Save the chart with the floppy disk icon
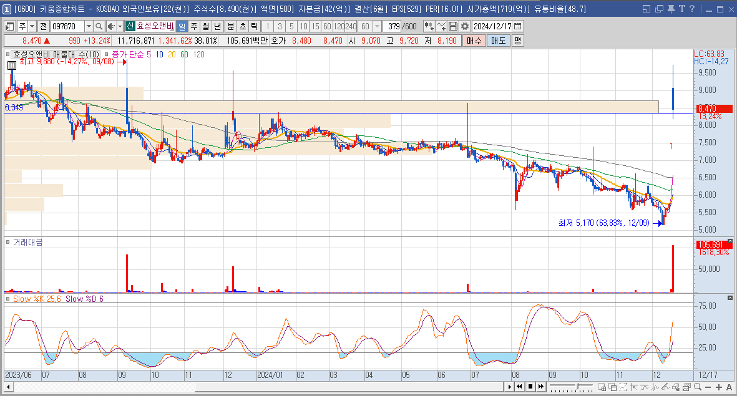This screenshot has height=396, width=737. tap(453, 26)
